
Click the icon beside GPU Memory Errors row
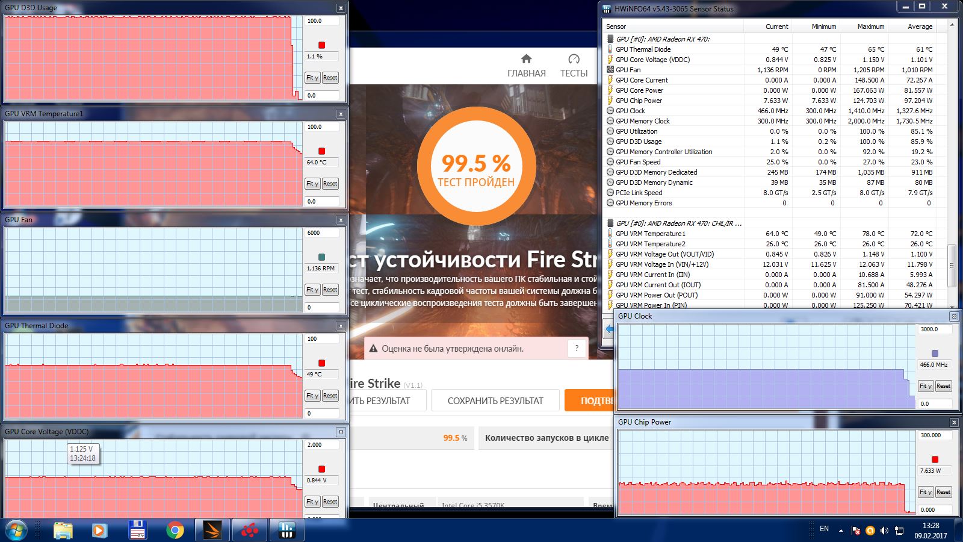click(610, 203)
